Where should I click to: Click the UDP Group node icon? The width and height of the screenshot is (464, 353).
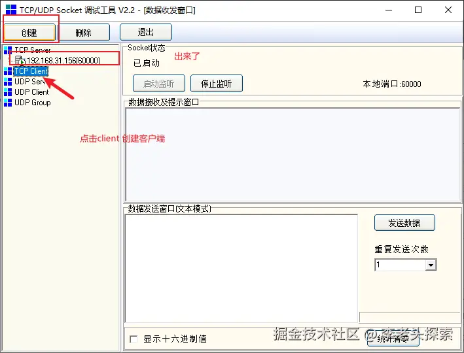(x=8, y=103)
